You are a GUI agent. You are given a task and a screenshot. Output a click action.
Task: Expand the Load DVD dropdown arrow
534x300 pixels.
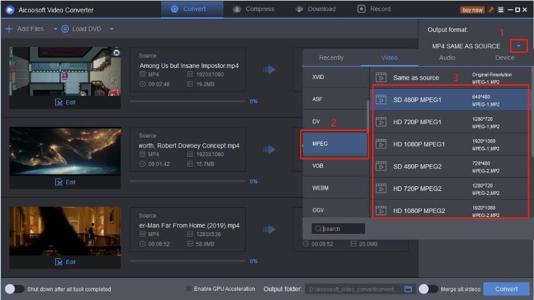112,29
